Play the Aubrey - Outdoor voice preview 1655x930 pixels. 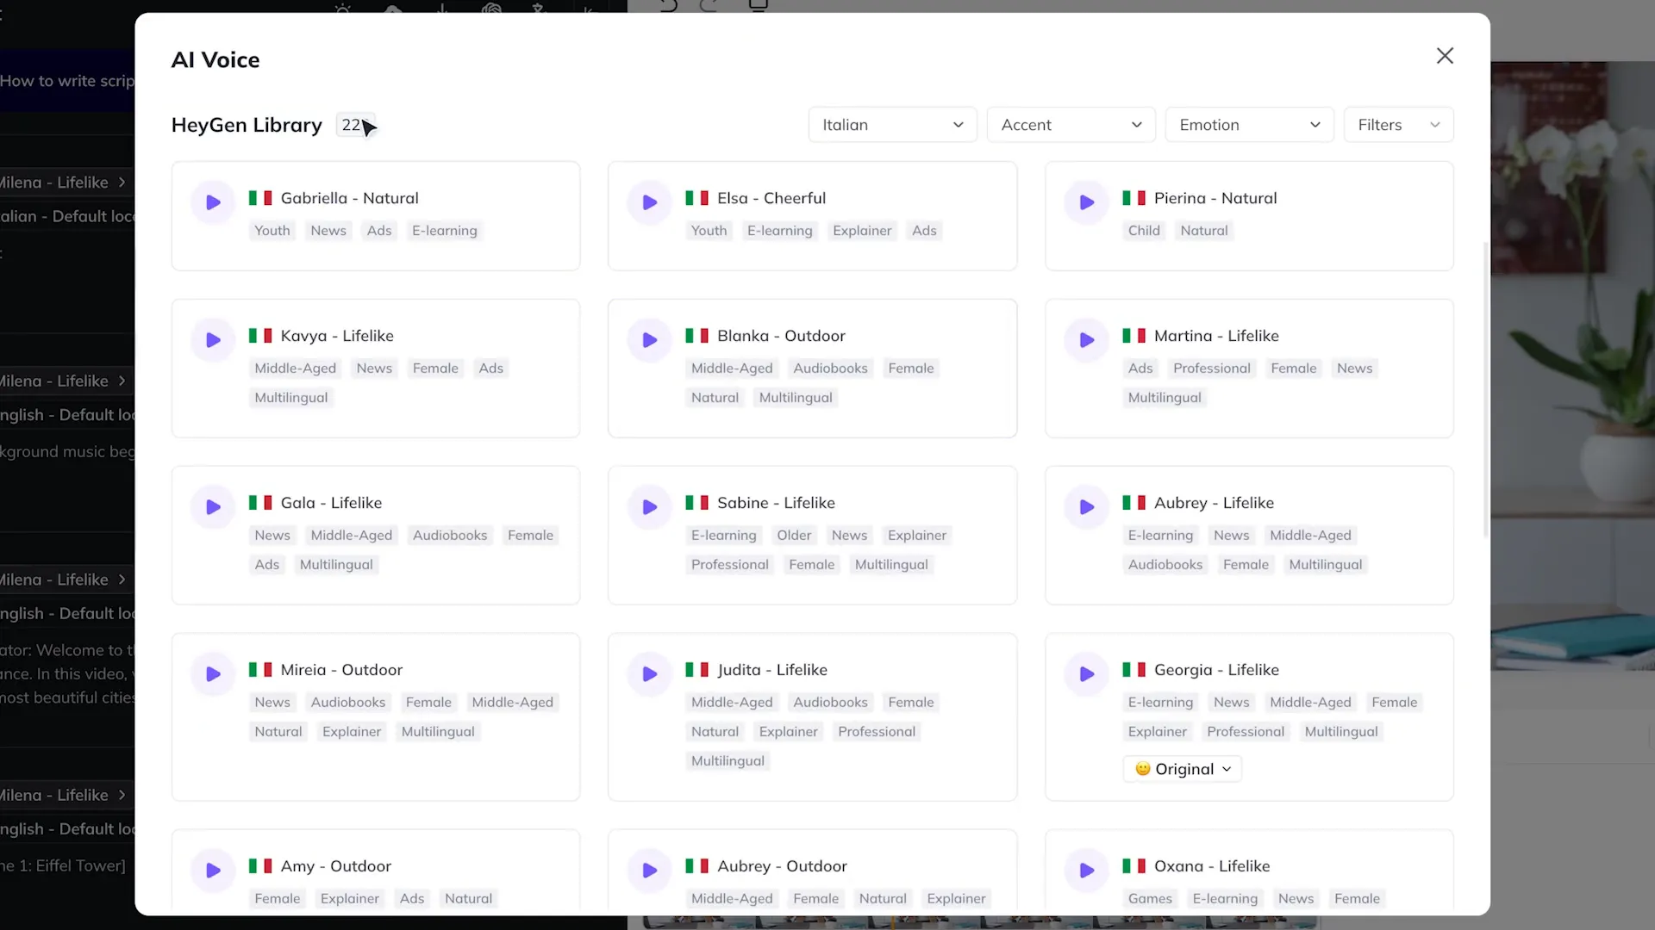[x=650, y=871]
